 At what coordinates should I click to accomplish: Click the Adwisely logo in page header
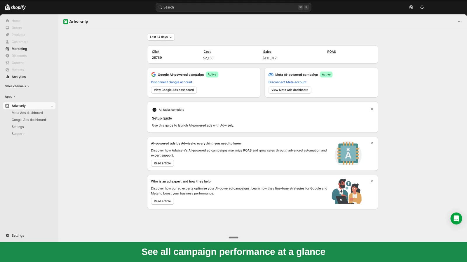coord(66,22)
